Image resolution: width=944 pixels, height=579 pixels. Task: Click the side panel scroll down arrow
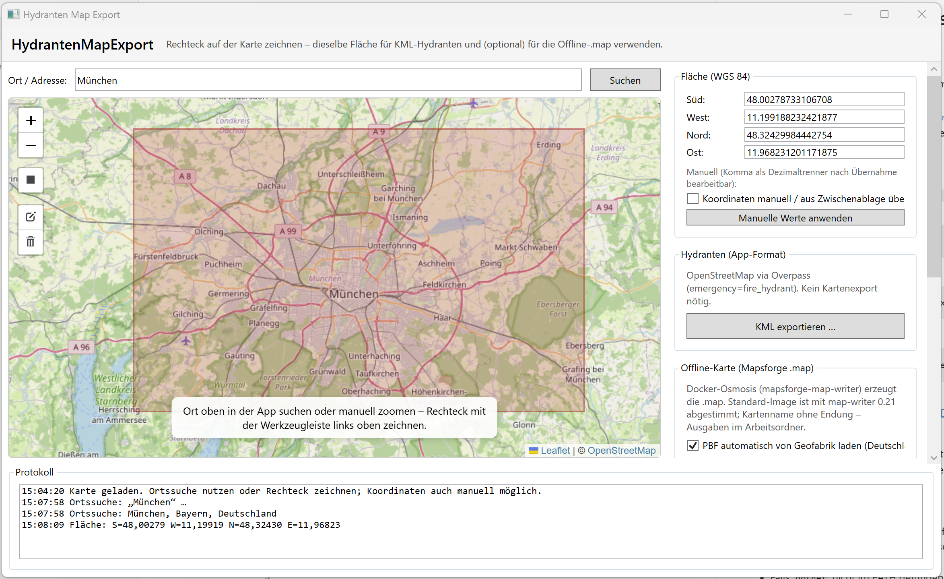tap(934, 458)
